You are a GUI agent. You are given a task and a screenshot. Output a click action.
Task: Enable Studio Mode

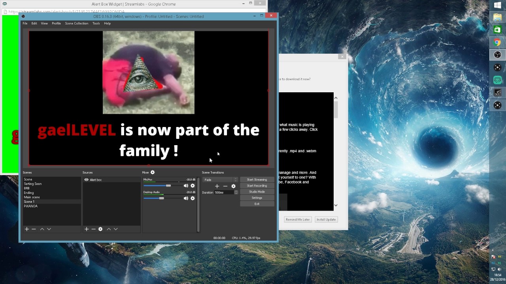pos(257,192)
